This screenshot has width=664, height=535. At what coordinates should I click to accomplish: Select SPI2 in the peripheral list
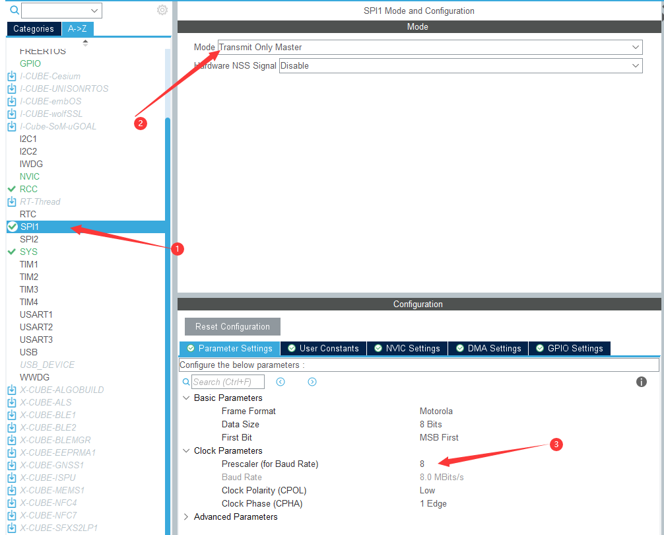(x=29, y=239)
